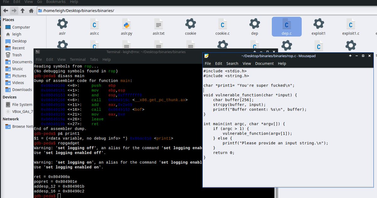
Task: Open Terminal View menu
Action: tap(62, 59)
